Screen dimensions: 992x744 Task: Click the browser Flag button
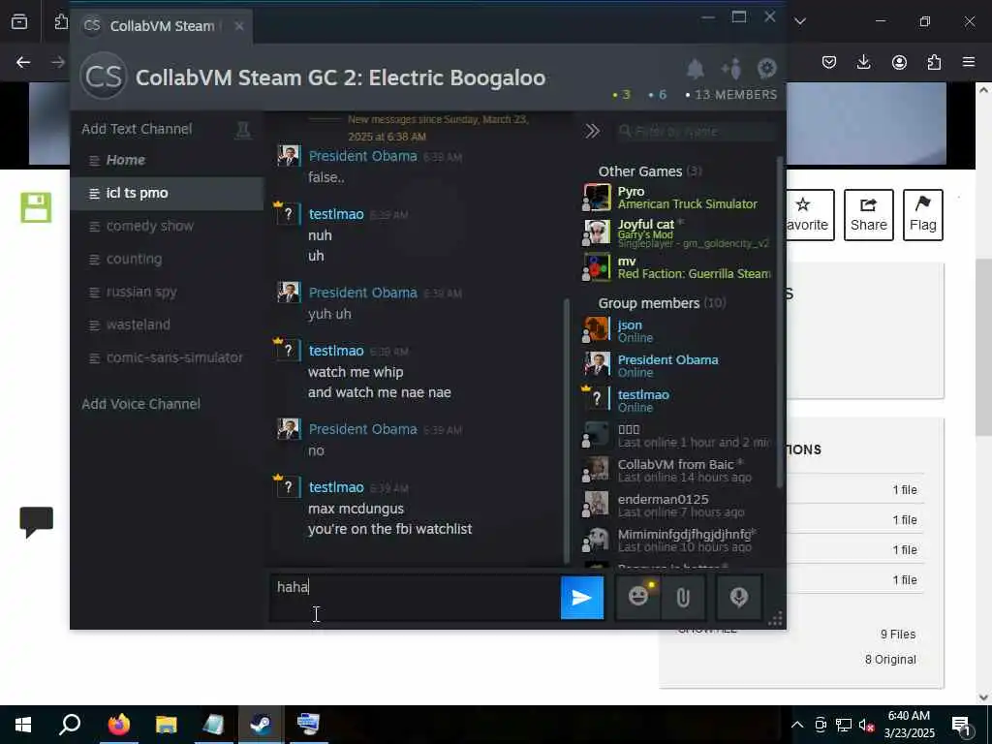pyautogui.click(x=922, y=215)
